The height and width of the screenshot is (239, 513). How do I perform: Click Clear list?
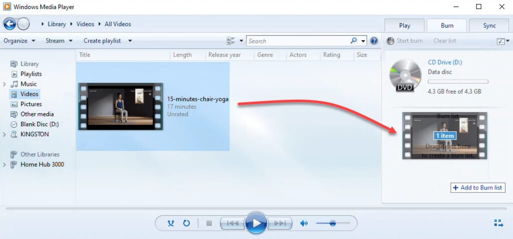(x=445, y=41)
